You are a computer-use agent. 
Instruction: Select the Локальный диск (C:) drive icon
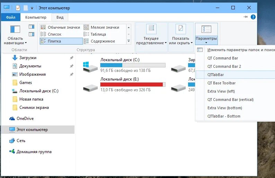(90, 67)
